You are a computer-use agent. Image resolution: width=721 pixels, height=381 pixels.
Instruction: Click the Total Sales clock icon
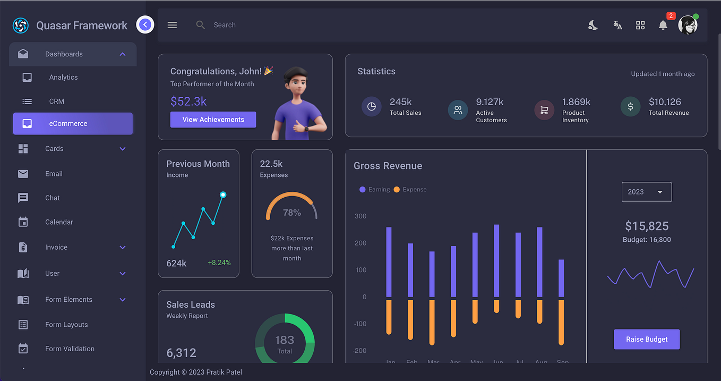[x=372, y=106]
